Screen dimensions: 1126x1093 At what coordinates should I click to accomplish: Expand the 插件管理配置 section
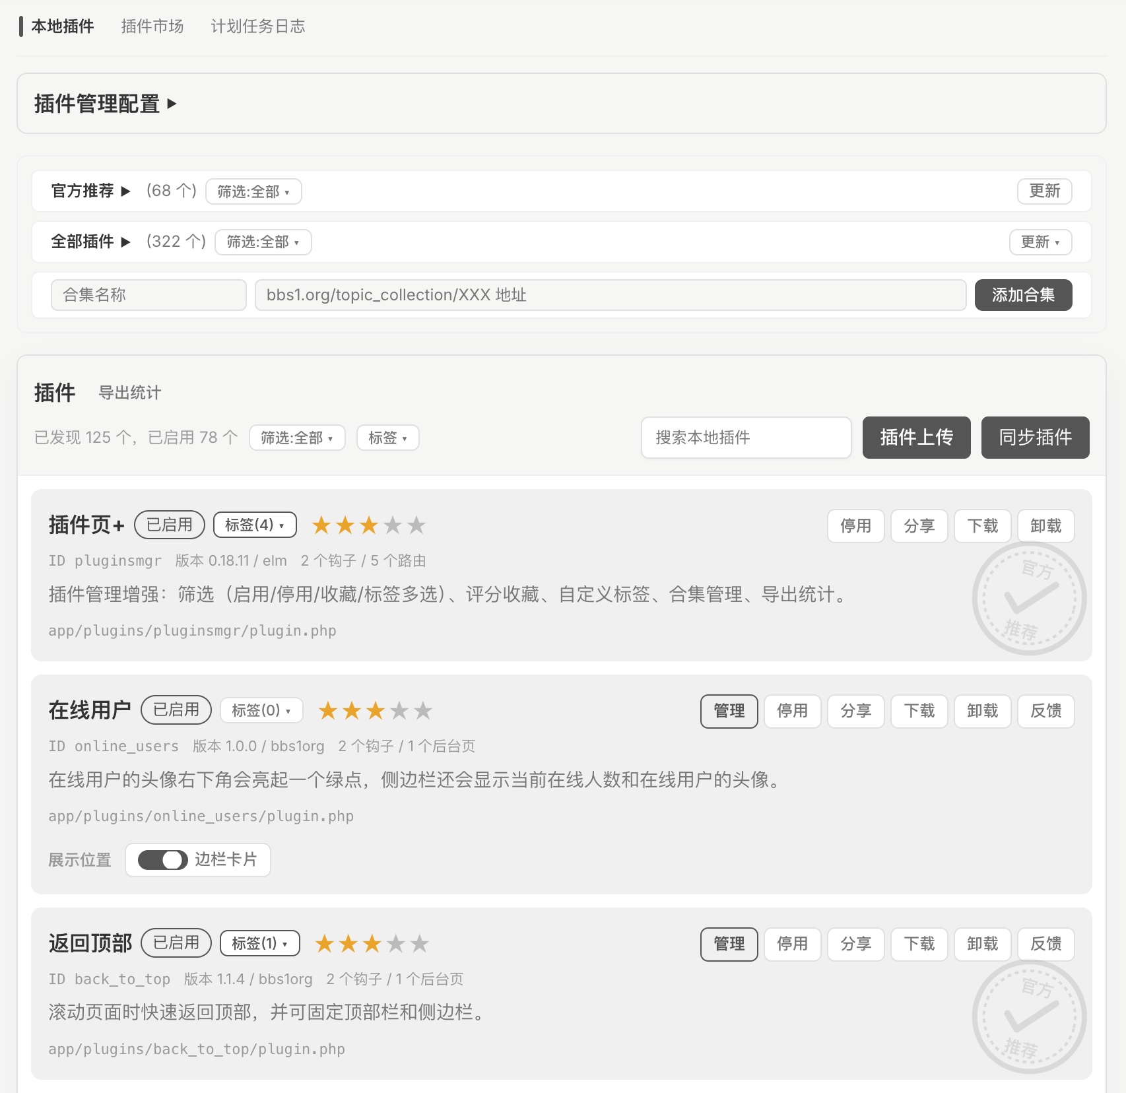click(x=106, y=104)
